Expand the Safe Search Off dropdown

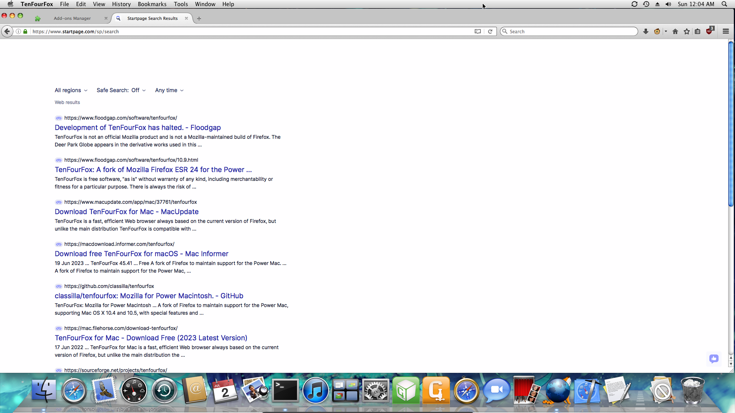121,90
